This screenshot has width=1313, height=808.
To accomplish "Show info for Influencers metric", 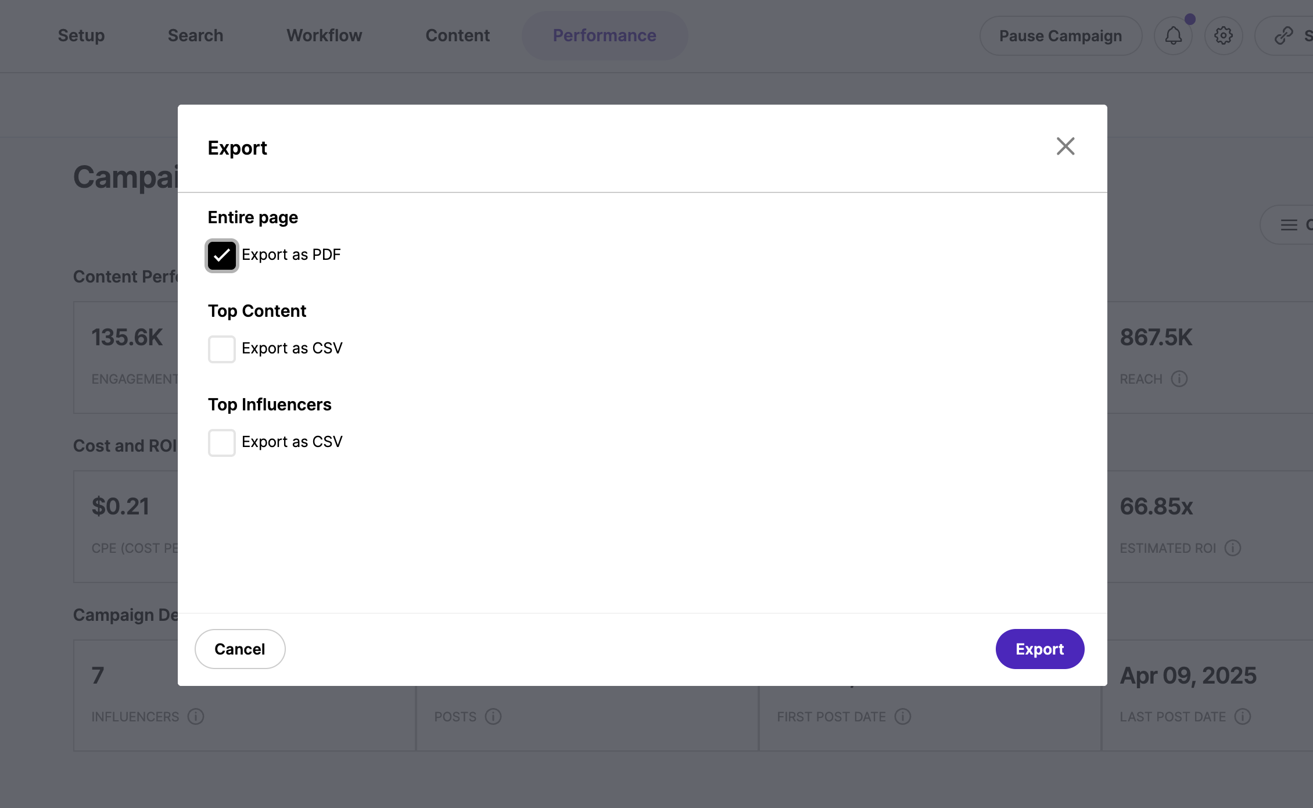I will tap(196, 717).
